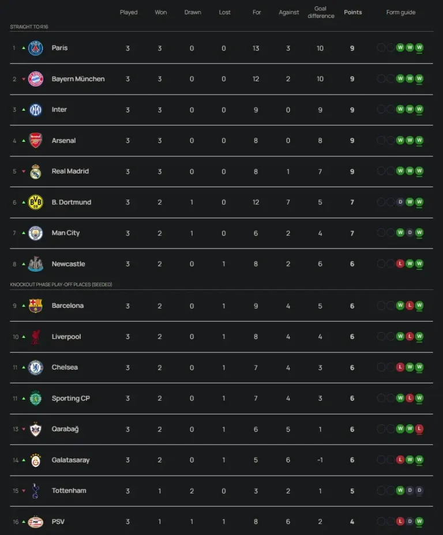Click the Paris Saint-Germain club crest
Viewport: 443px width, 535px height.
pos(36,48)
